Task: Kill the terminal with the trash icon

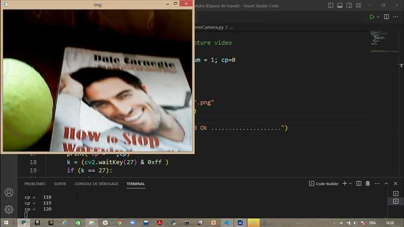Action: (368, 183)
